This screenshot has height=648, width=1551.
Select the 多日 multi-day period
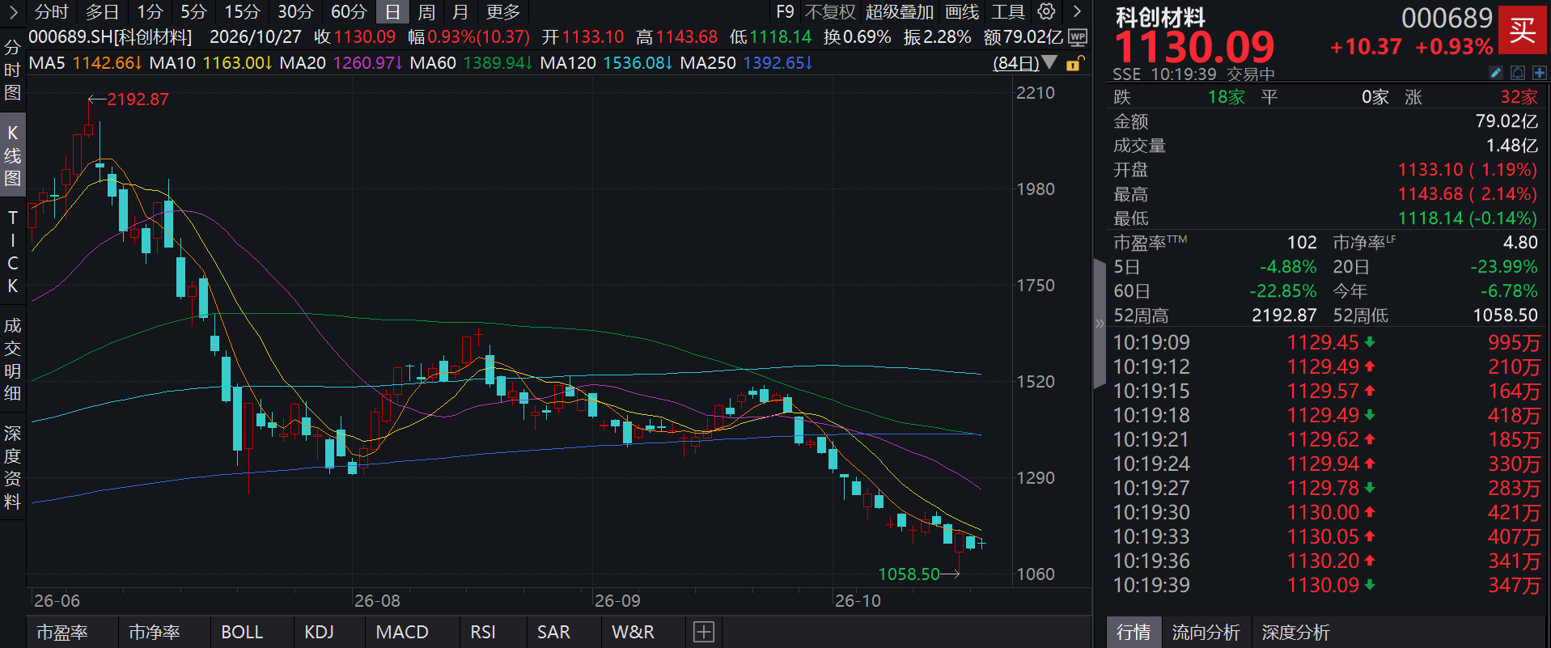[x=103, y=12]
